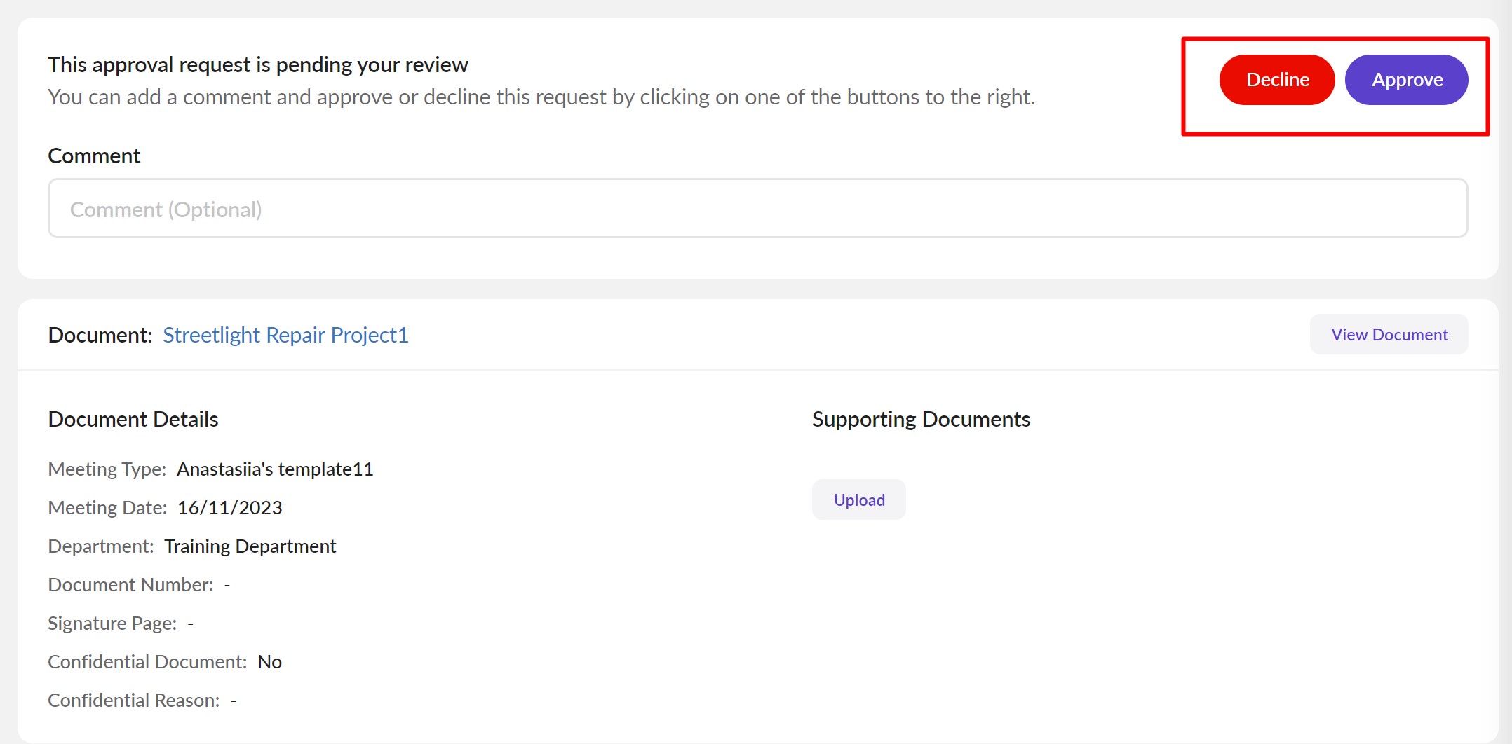Open the Streetlight Repair Project1 link

coord(285,335)
